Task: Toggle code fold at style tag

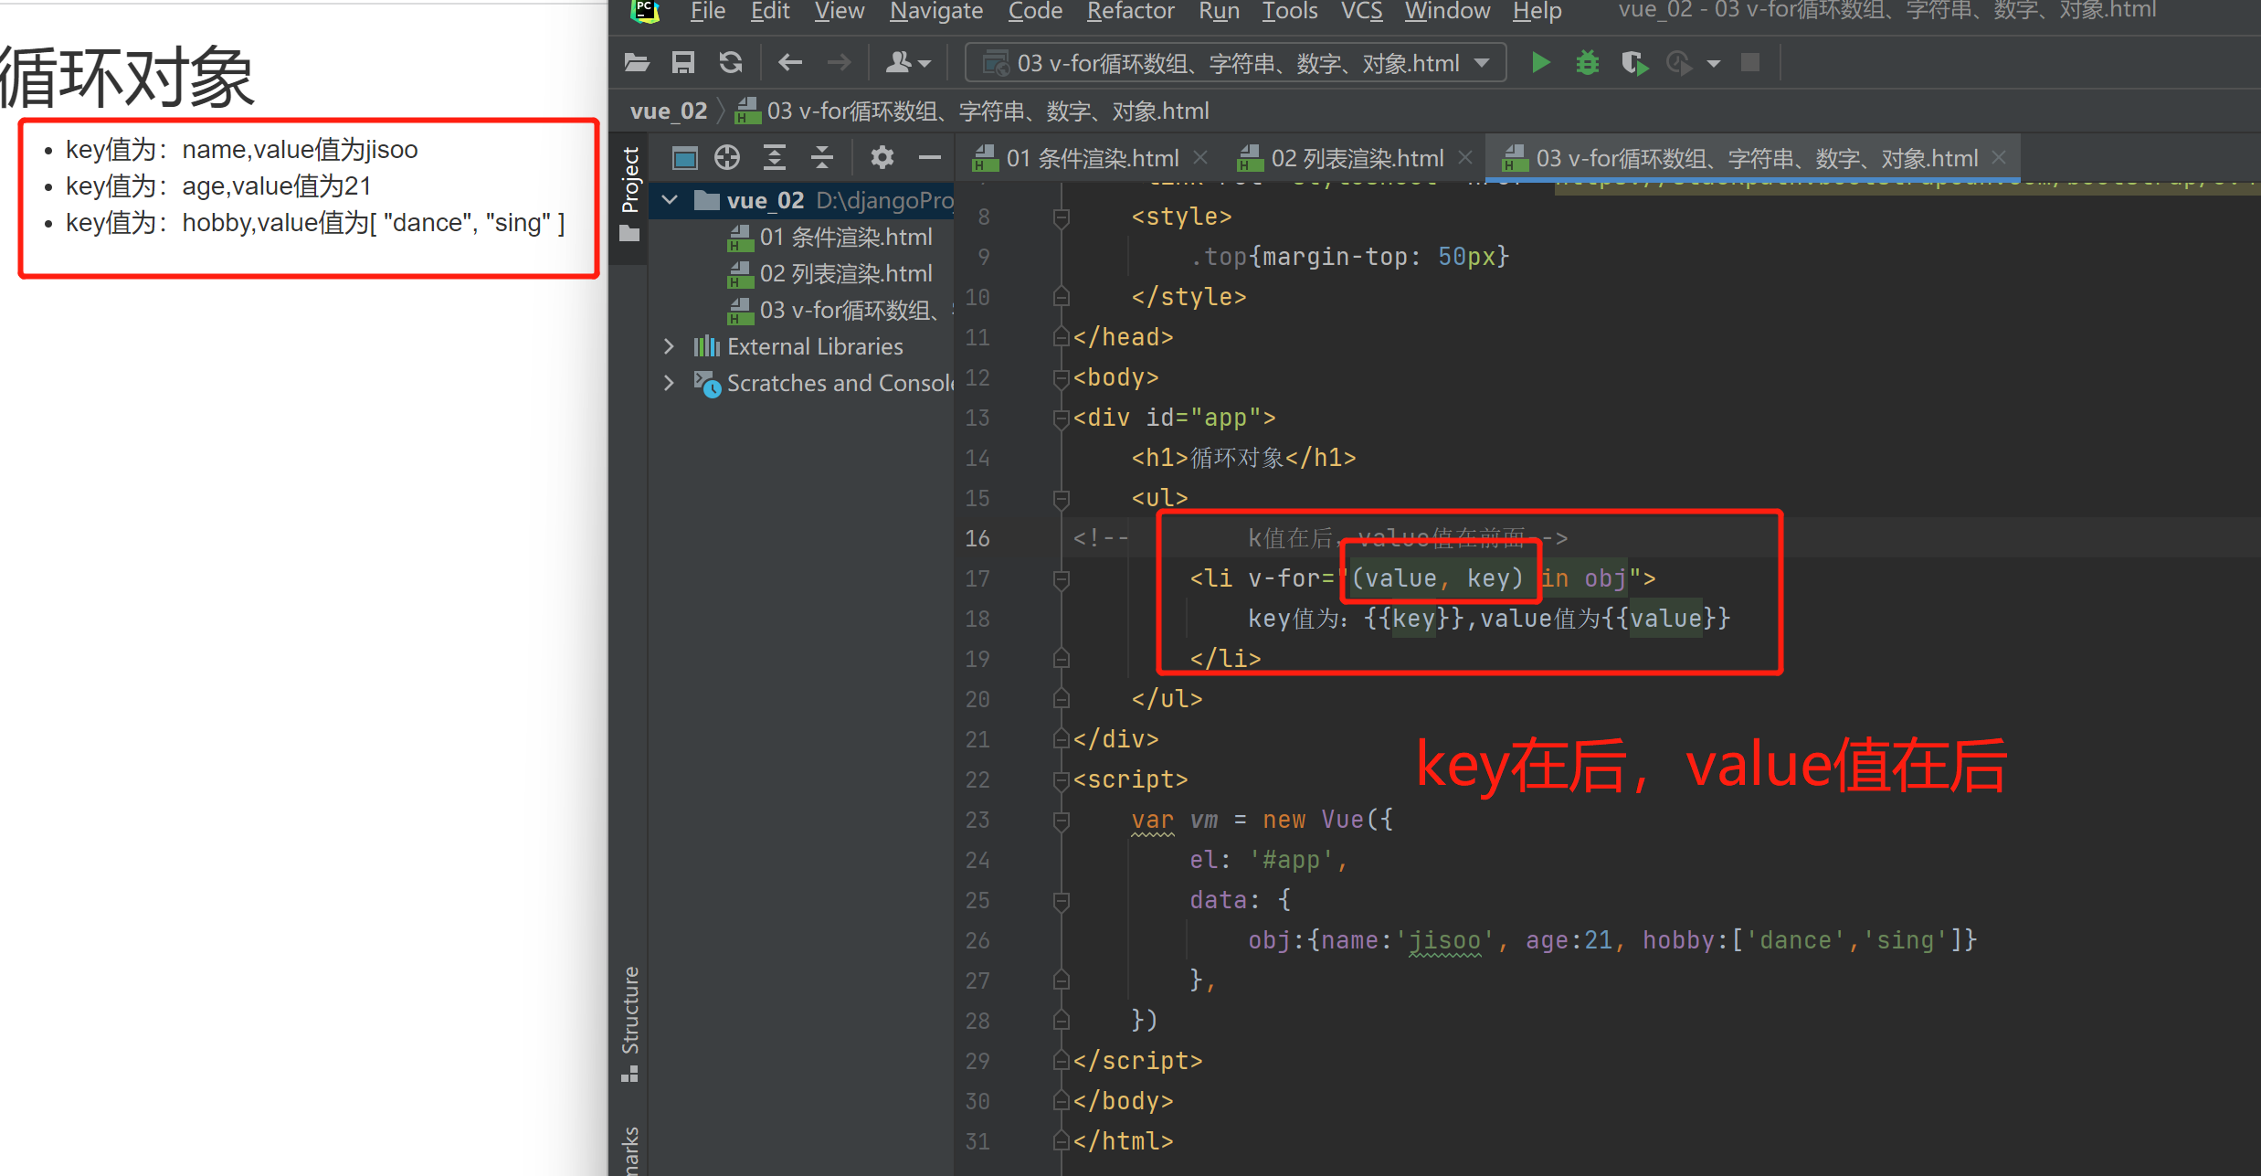Action: click(x=1061, y=217)
